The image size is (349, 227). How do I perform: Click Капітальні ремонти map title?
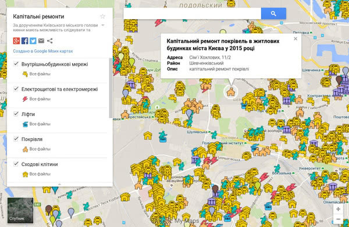[38, 16]
